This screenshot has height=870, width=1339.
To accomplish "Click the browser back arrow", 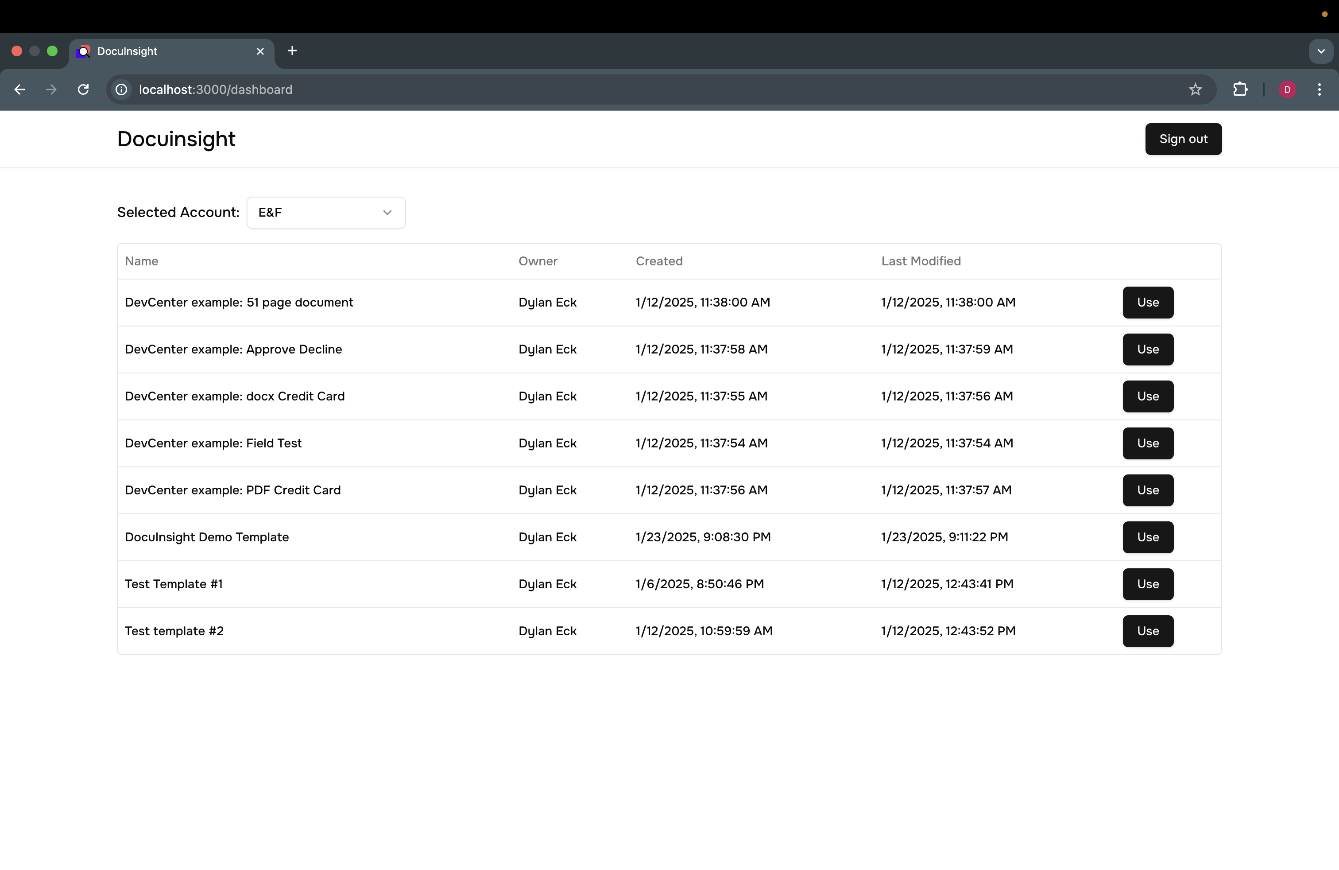I will (x=19, y=89).
